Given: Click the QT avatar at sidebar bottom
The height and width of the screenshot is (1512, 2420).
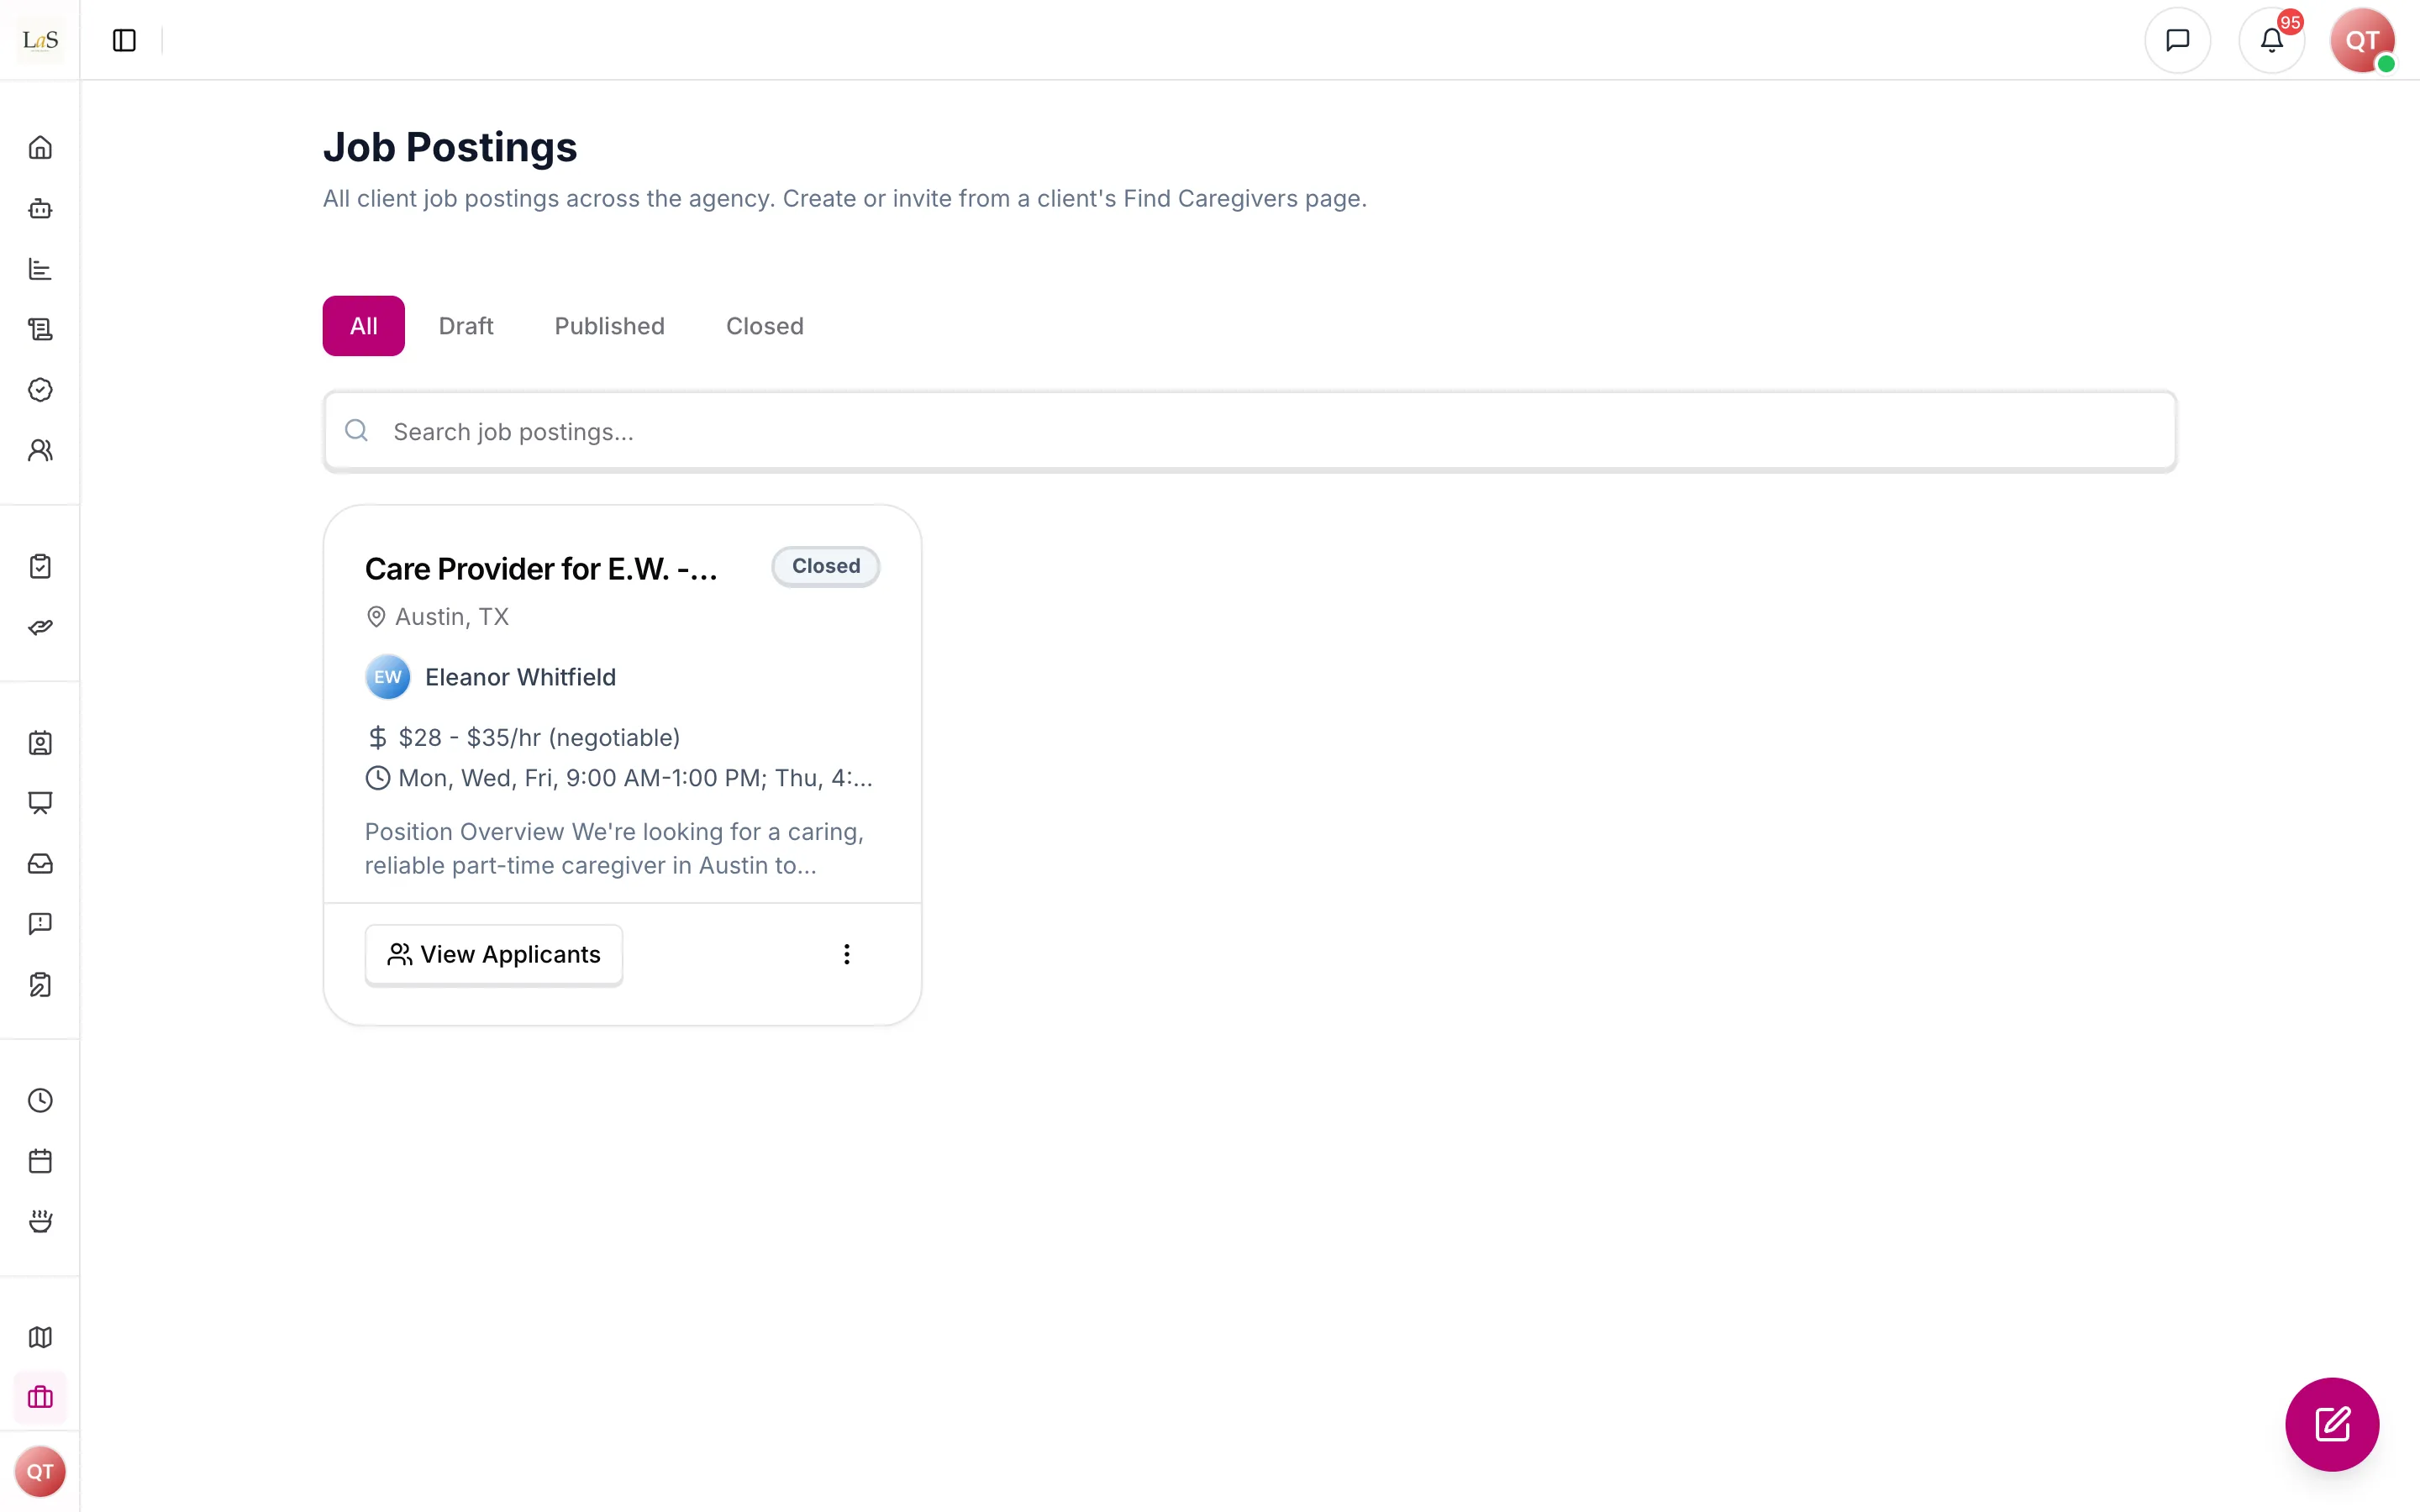Looking at the screenshot, I should [x=40, y=1471].
